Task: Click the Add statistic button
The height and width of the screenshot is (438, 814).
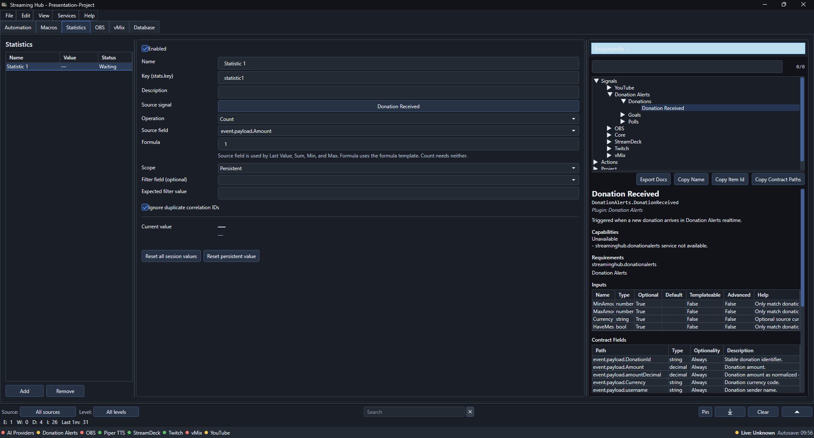Action: point(25,391)
